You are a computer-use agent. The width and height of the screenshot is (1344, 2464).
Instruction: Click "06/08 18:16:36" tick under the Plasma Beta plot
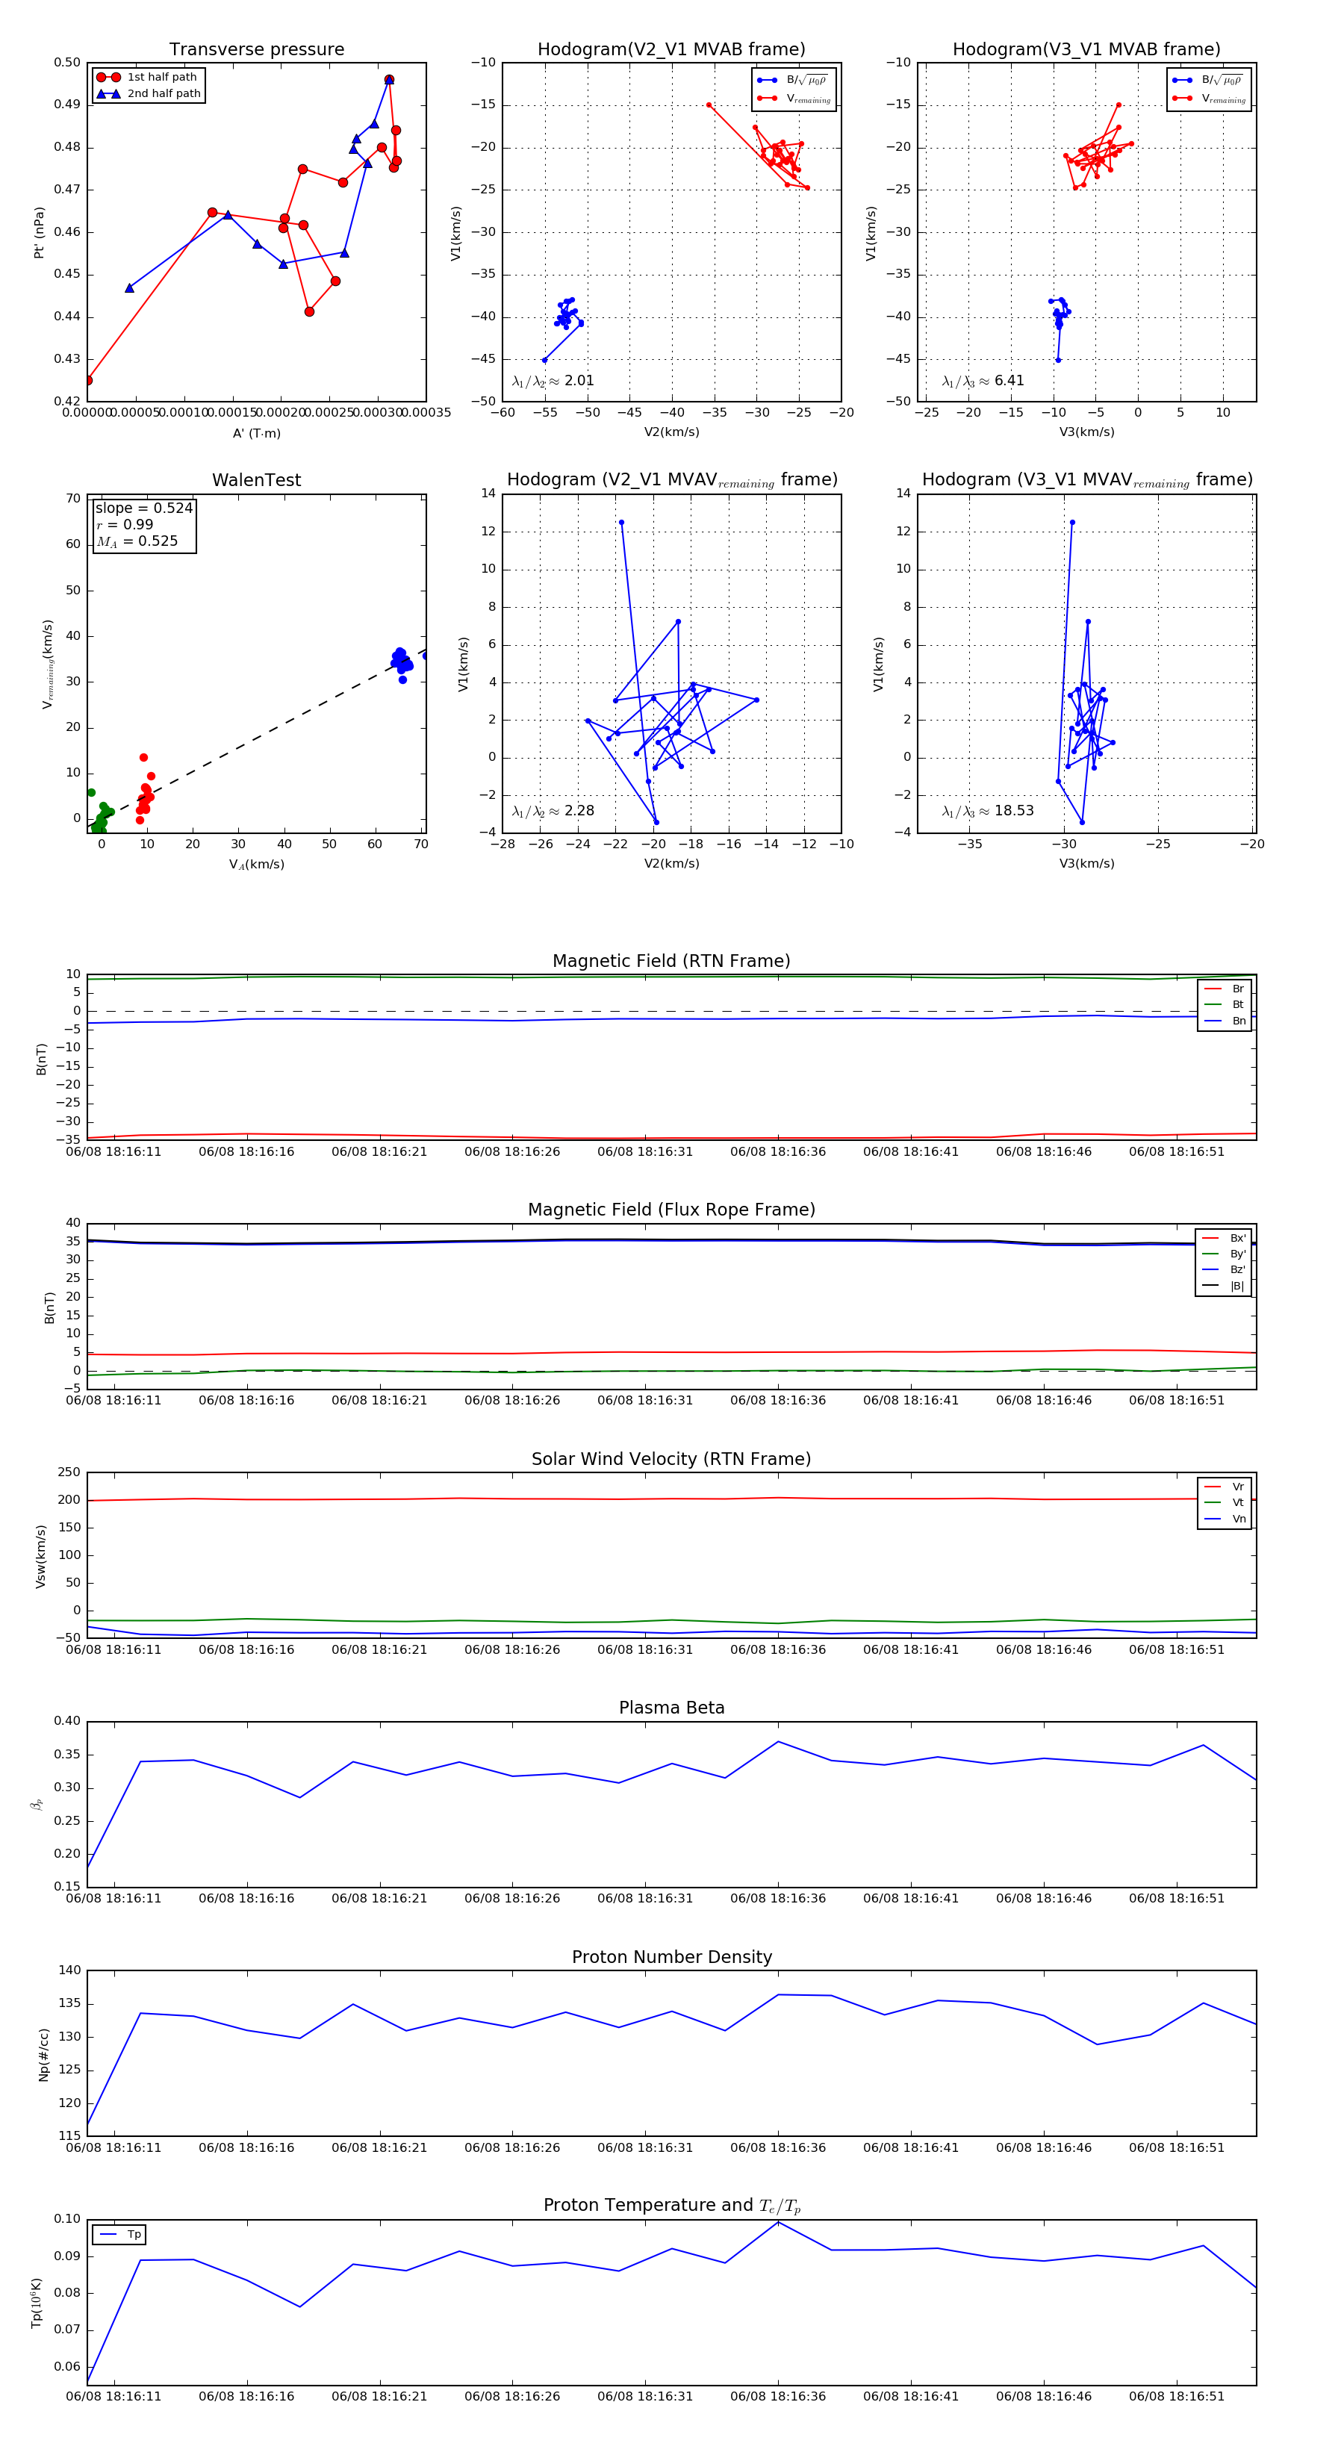[778, 1899]
